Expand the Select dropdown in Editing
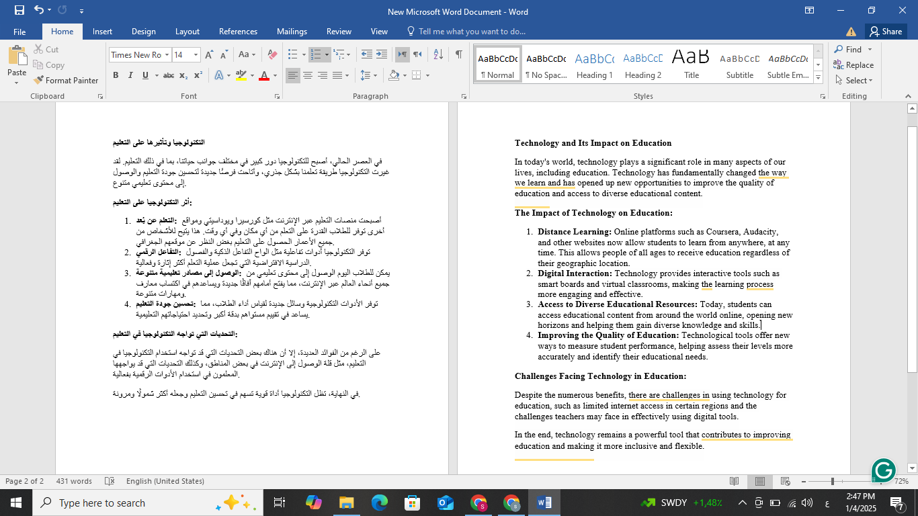Screen dimensions: 918x516 (x=853, y=81)
